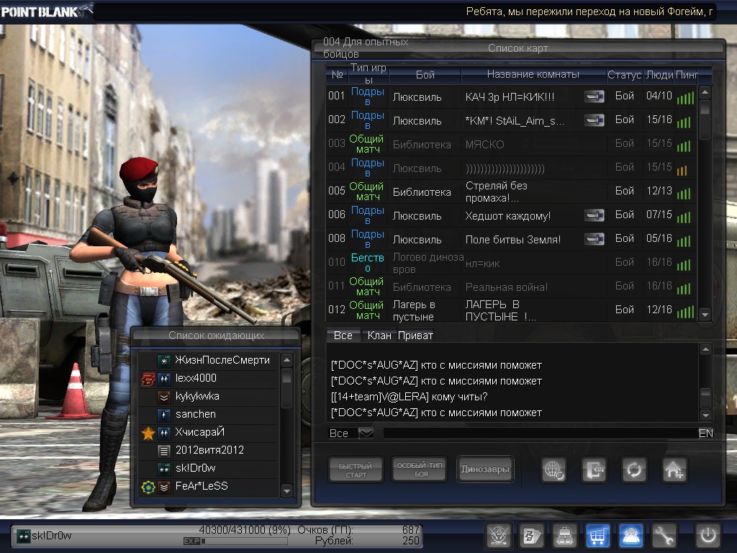
Task: Click the gold star beside ХчисараЙ
Action: 148,433
